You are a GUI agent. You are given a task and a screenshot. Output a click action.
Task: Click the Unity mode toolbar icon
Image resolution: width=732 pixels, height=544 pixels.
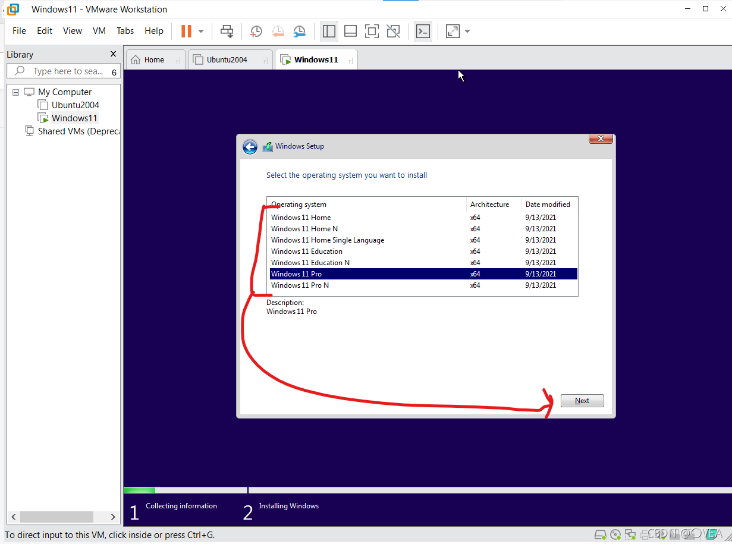click(x=393, y=31)
